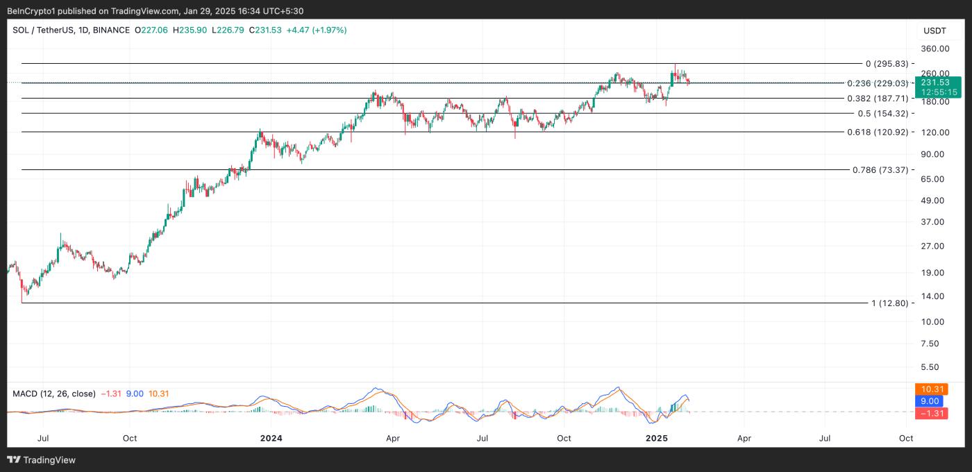The width and height of the screenshot is (972, 472).
Task: Click the 360.00 value on the price scale
Action: click(x=937, y=49)
